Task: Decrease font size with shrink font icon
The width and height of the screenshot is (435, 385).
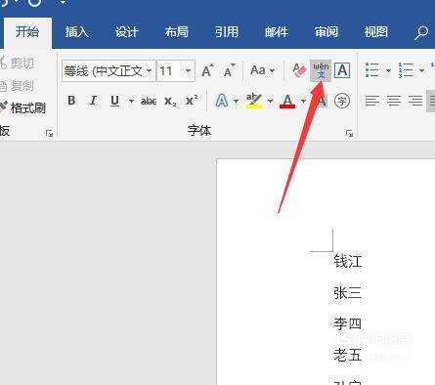Action: tap(230, 70)
